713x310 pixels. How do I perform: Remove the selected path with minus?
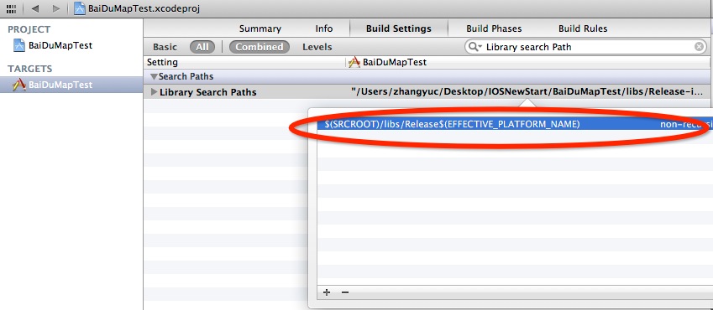pyautogui.click(x=344, y=292)
